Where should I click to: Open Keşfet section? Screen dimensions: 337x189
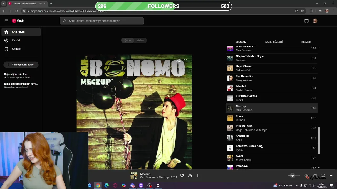click(x=21, y=40)
